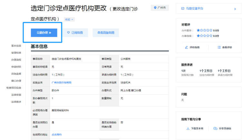The image size is (242, 140).
Task: Click the heart icon in 订阅指南
Action: pyautogui.click(x=68, y=33)
